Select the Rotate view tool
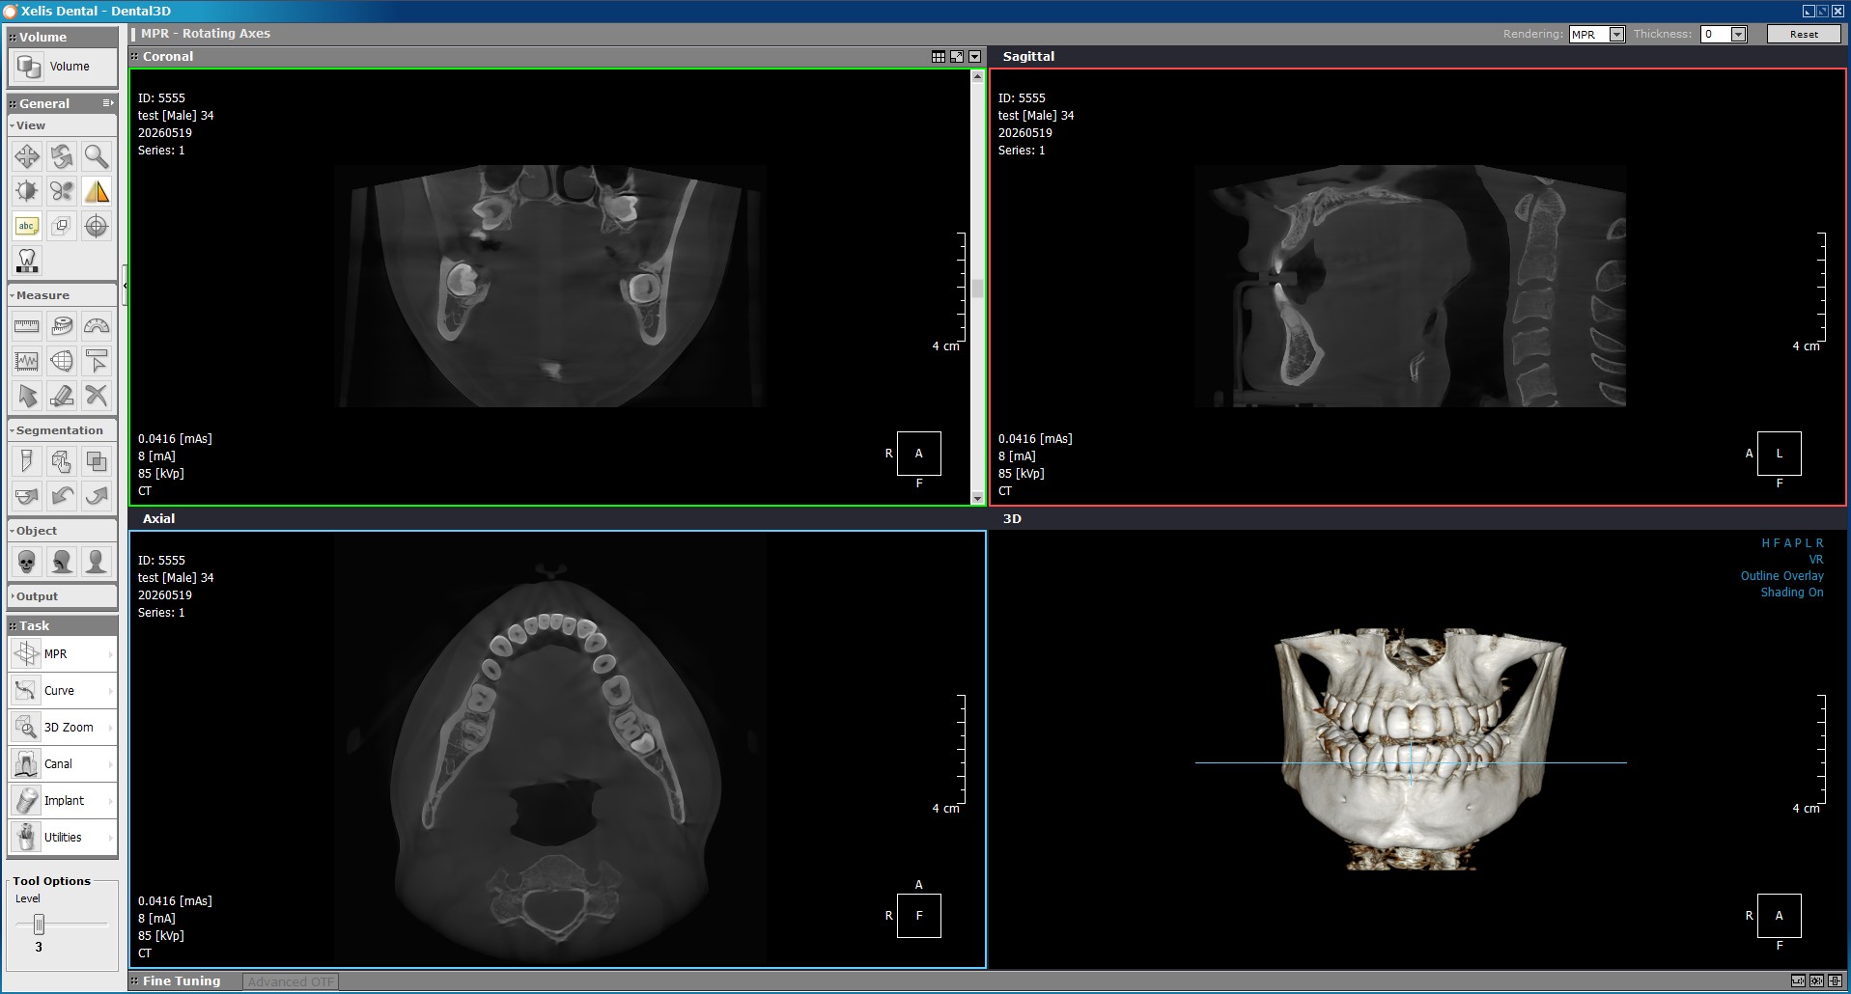 pos(62,156)
